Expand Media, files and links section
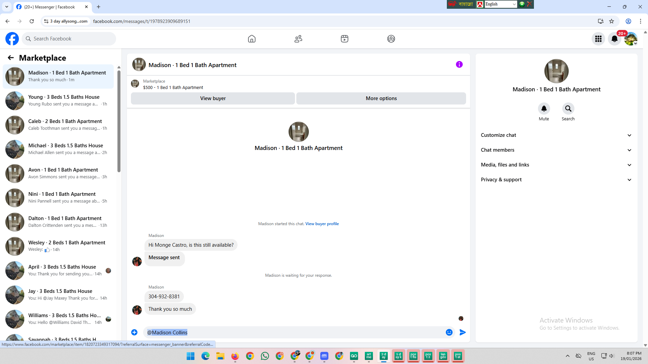Image resolution: width=648 pixels, height=364 pixels. pyautogui.click(x=556, y=165)
